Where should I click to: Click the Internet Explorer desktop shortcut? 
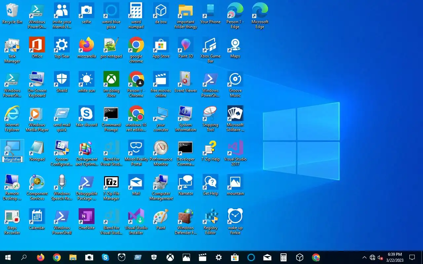(x=12, y=119)
